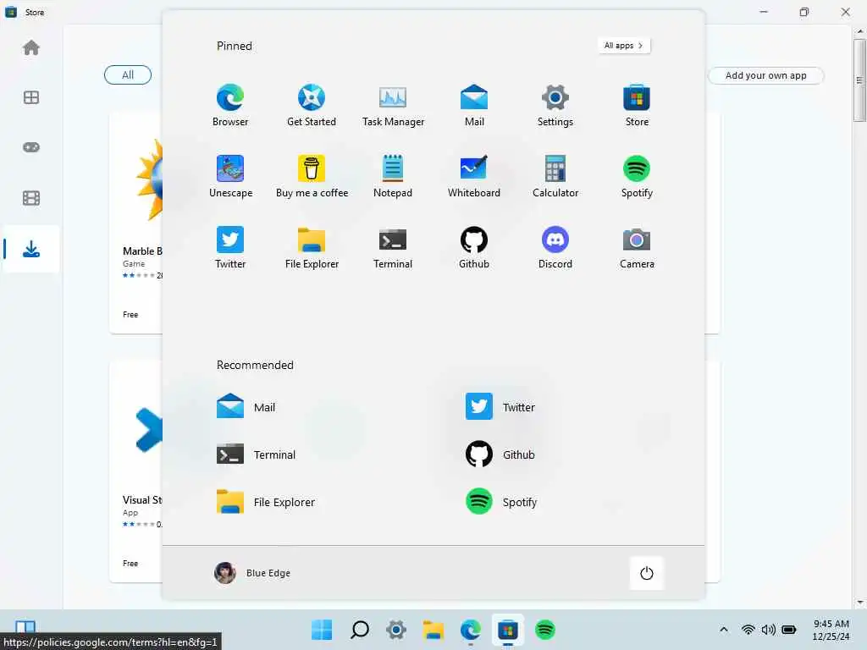Open File Explorer under Recommended
The image size is (867, 650).
coord(265,502)
